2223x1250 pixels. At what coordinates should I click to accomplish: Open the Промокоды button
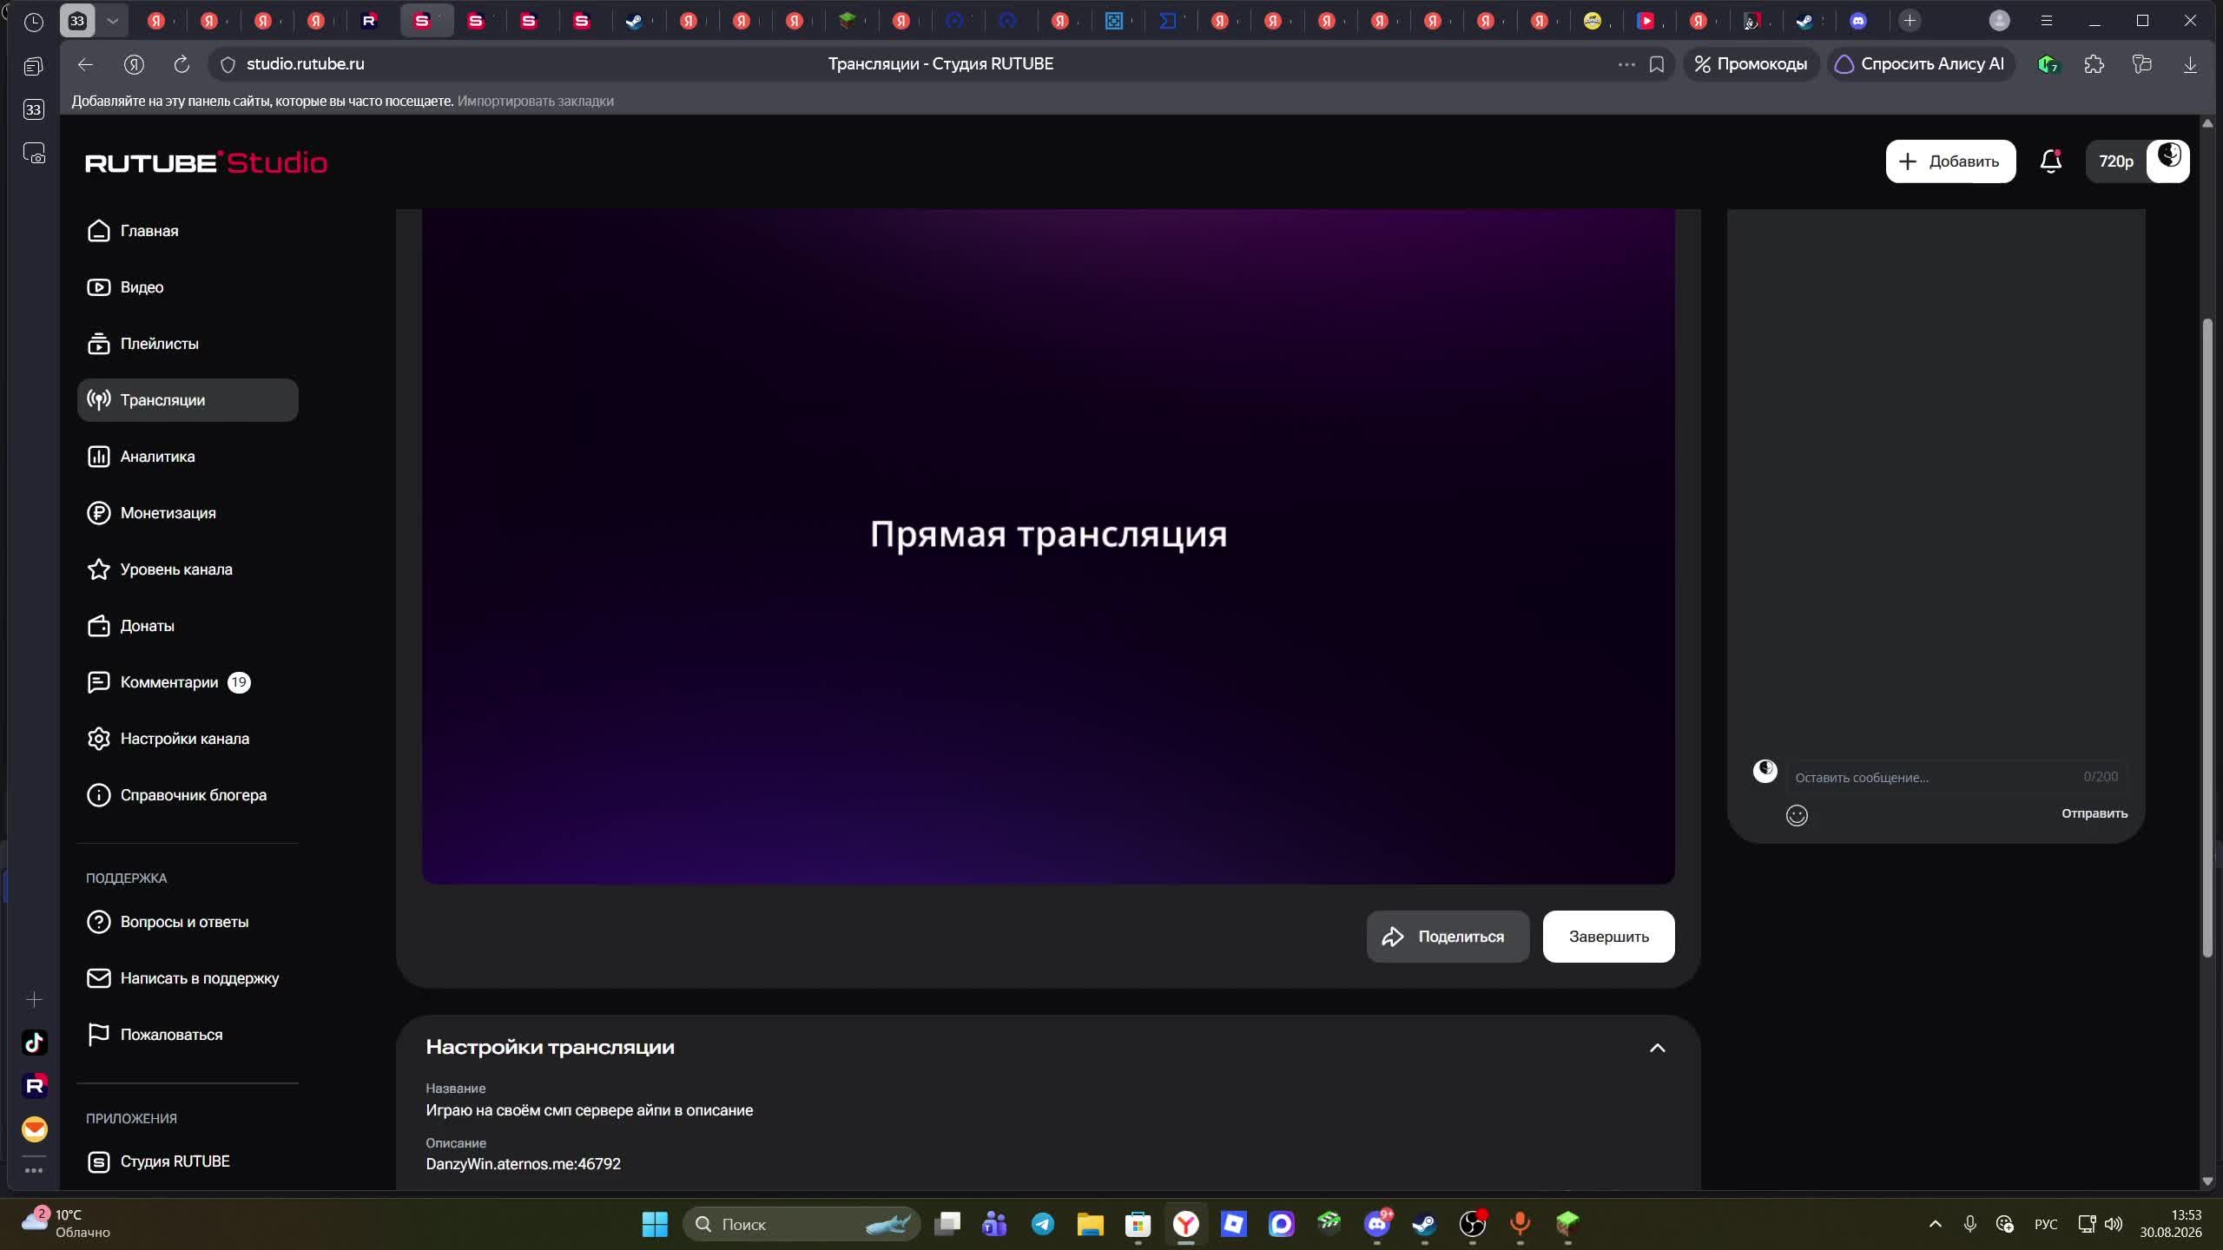click(x=1751, y=64)
